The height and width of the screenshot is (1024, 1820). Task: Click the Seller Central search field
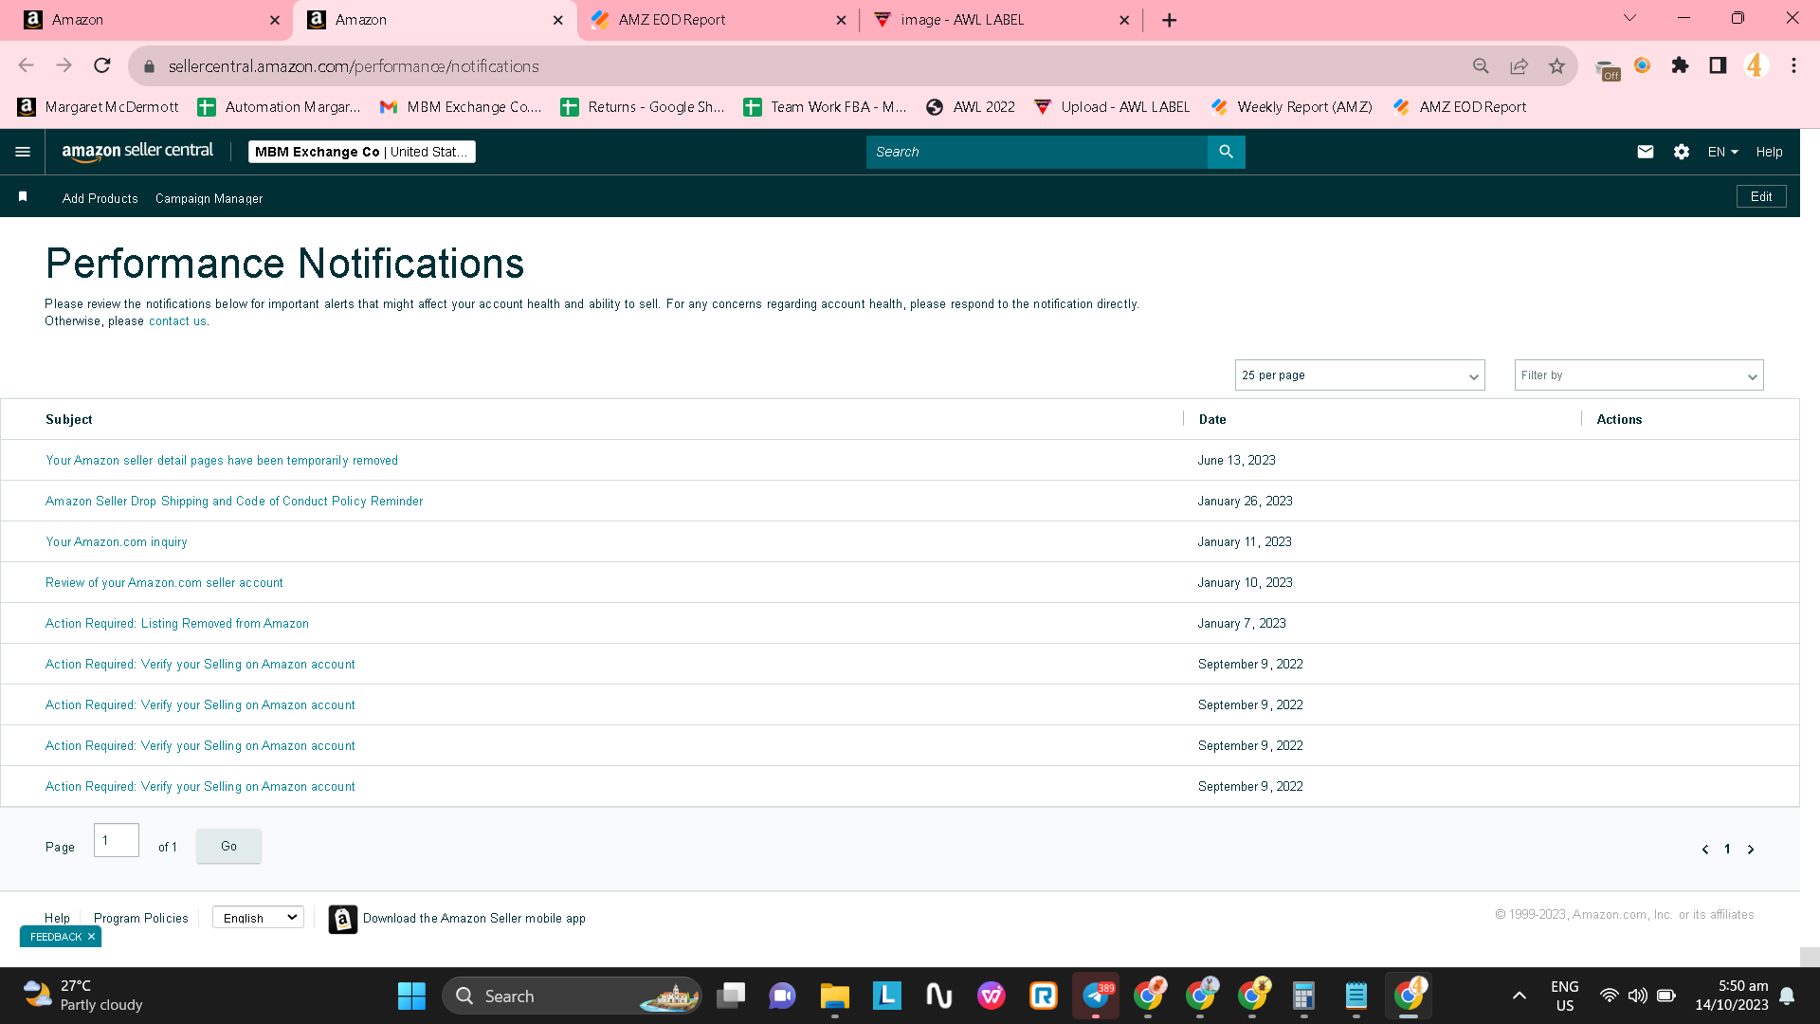1037,152
